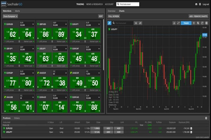Open the messages envelope icon
Screen dimensions: 211x140
(196, 4)
